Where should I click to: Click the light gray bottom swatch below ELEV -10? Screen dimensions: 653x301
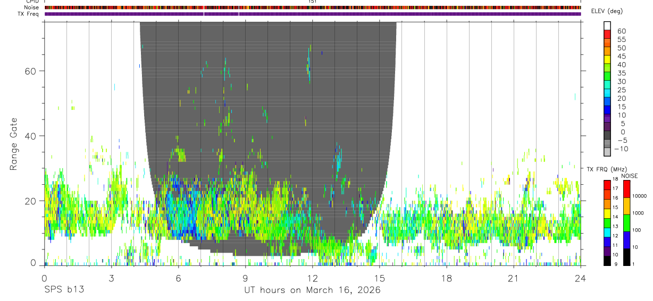click(x=607, y=152)
